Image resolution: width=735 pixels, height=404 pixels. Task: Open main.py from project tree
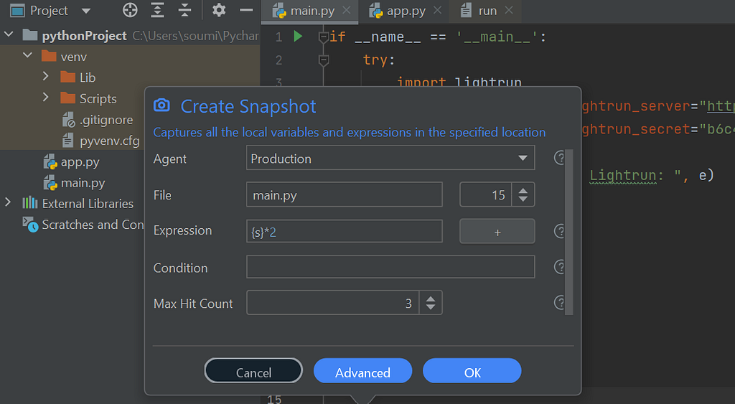point(83,183)
